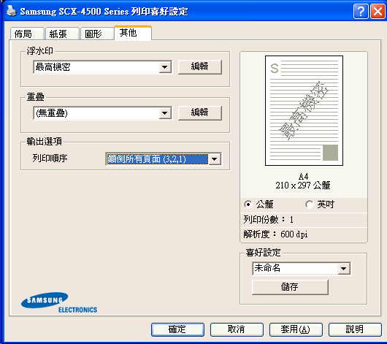Close the print preferences dialog
387x344 pixels.
(378, 12)
